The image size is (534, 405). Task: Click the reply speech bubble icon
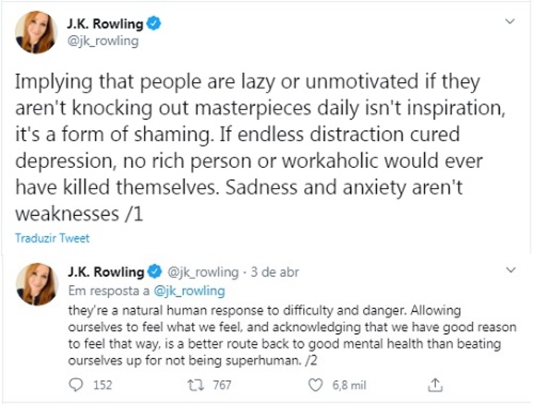pyautogui.click(x=78, y=385)
